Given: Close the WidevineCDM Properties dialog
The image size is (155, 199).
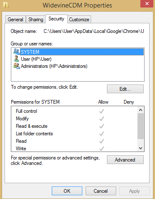Looking at the screenshot, I should (147, 4).
